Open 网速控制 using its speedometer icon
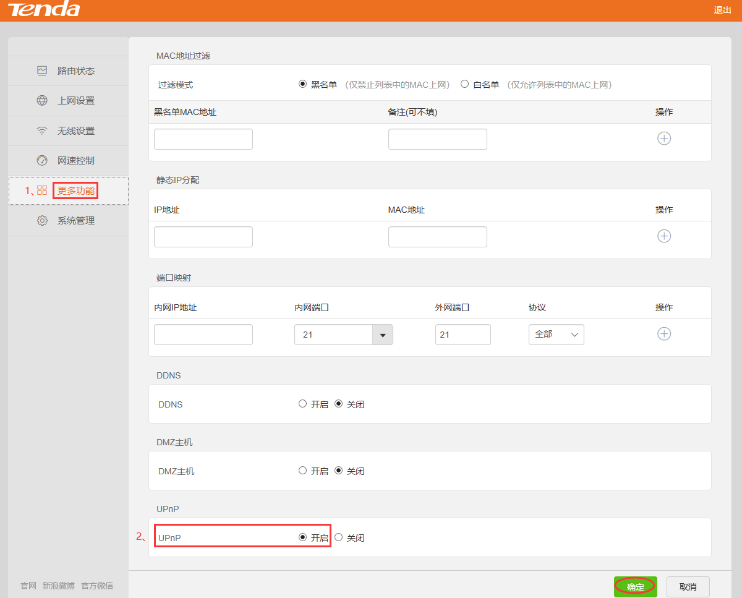The image size is (742, 598). point(42,160)
